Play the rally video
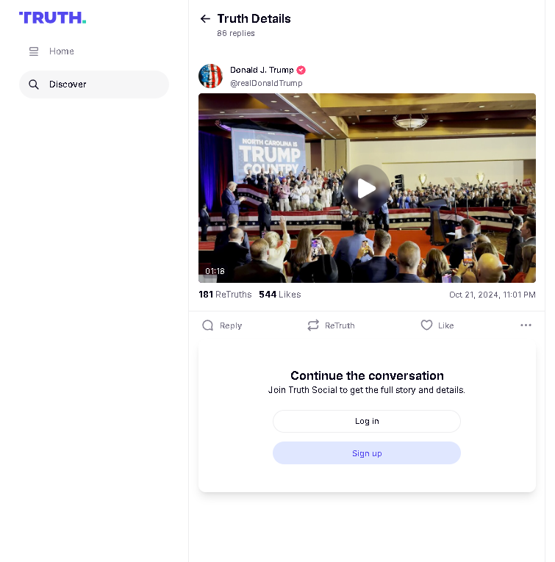The image size is (555, 562). point(366,188)
